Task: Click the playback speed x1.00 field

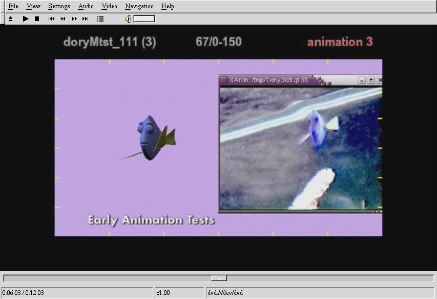Action: [x=179, y=292]
